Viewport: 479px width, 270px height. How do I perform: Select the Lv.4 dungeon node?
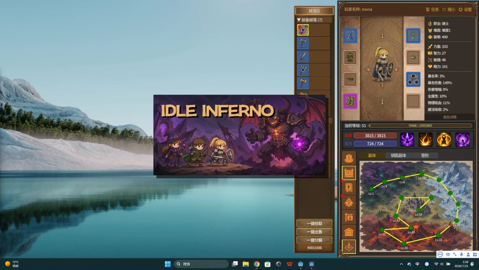tap(384, 182)
